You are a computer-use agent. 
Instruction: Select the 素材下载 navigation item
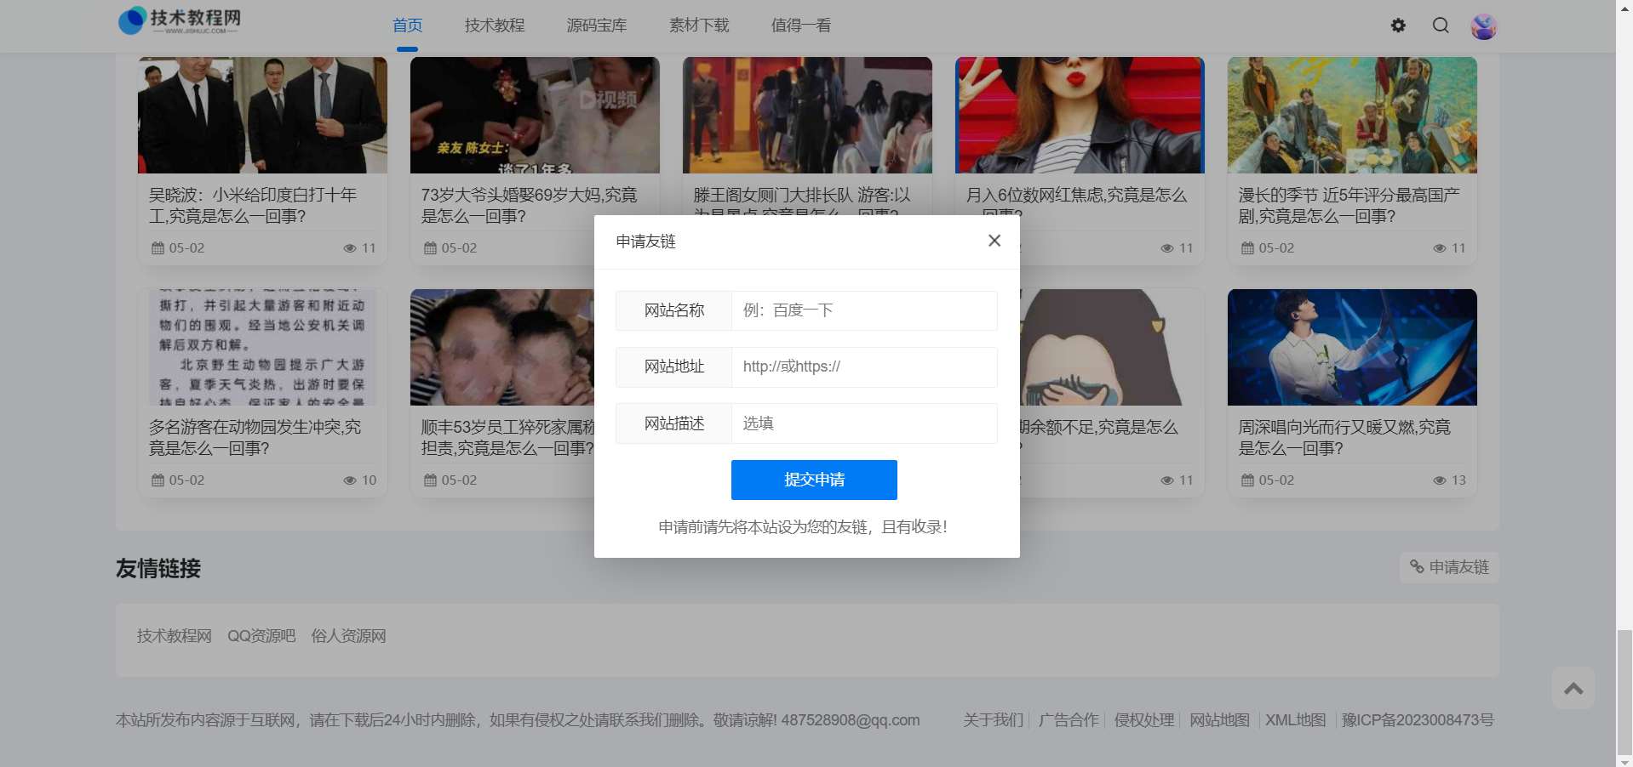pos(699,26)
